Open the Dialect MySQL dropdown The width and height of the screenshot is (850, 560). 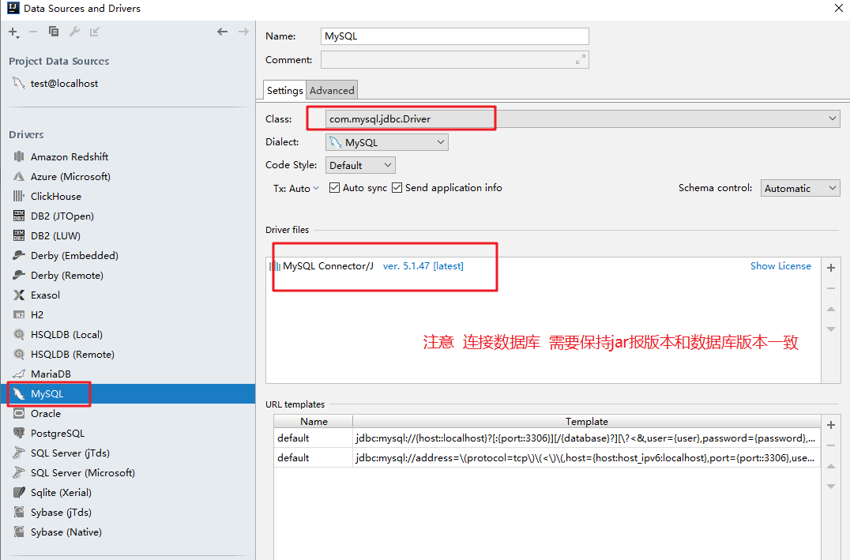tap(386, 143)
